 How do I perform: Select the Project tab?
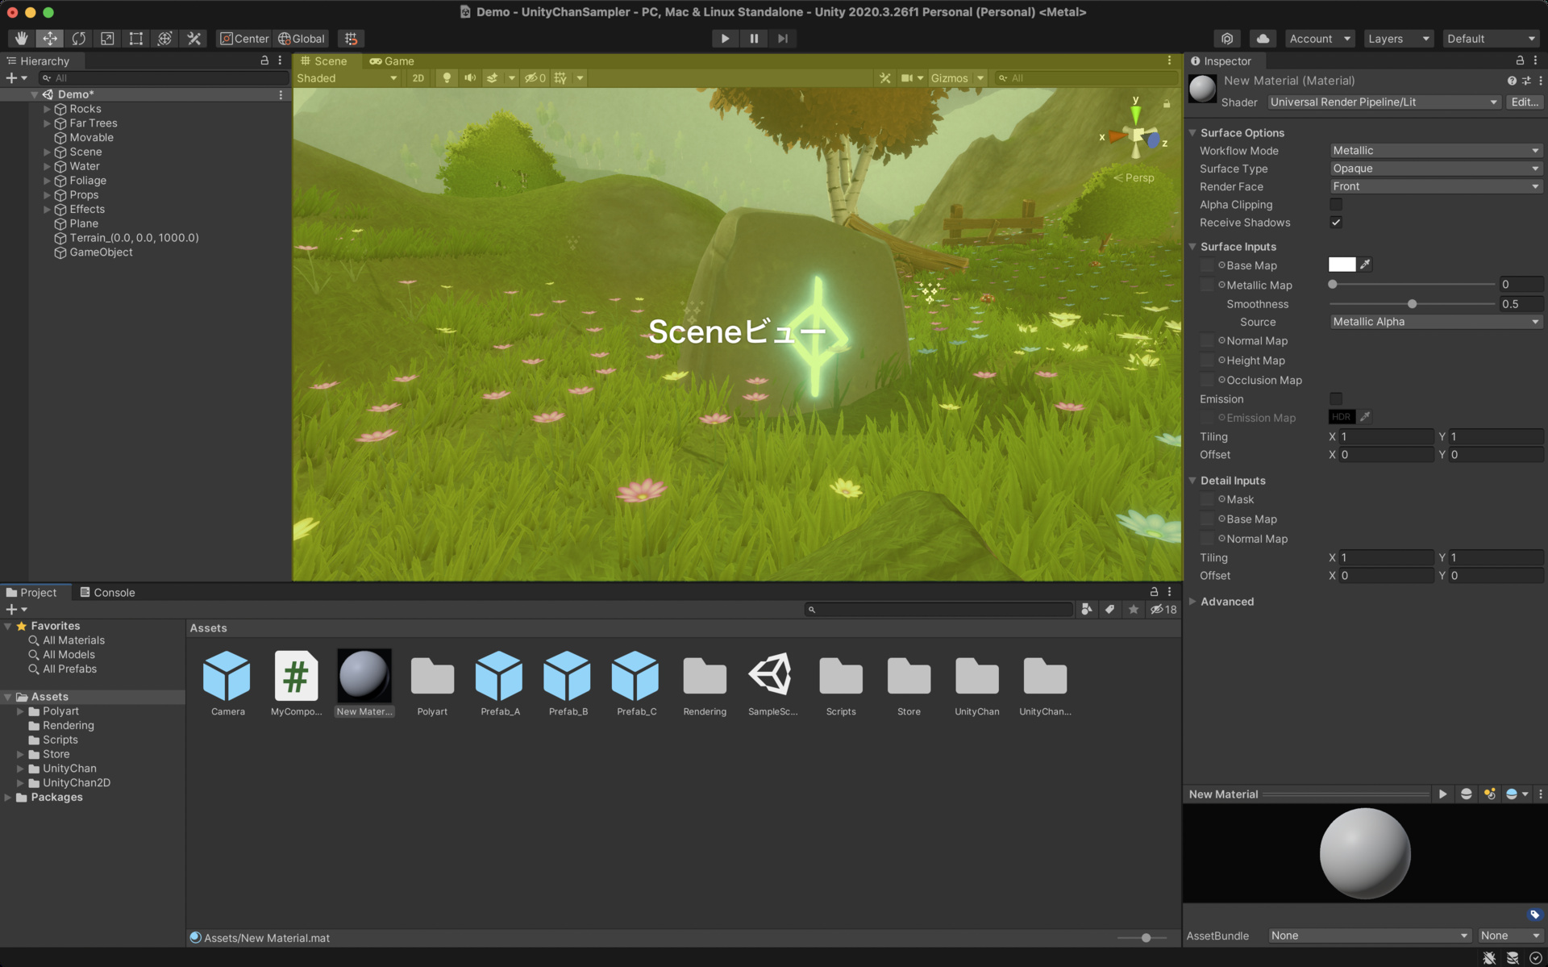point(31,593)
